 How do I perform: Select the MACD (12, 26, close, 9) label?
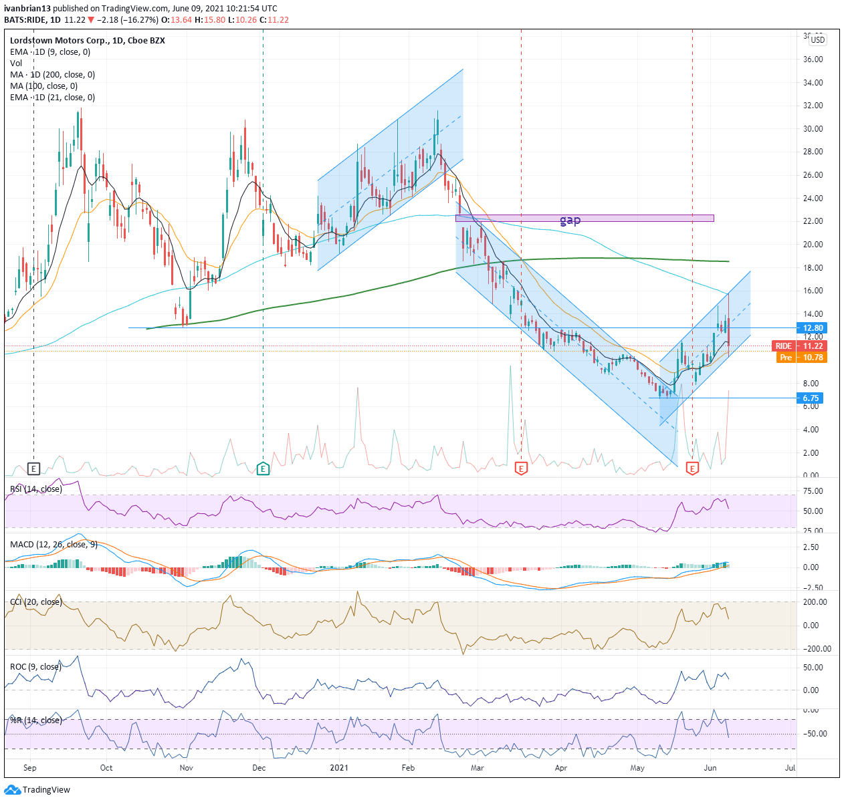[54, 545]
